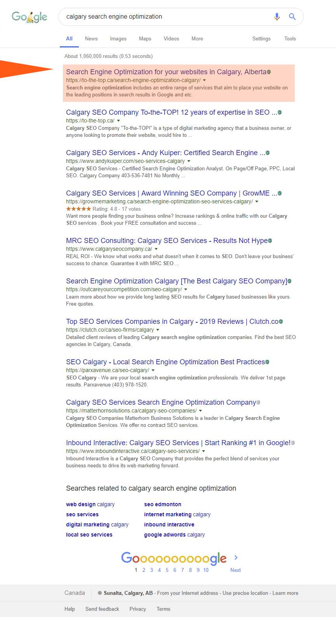This screenshot has width=336, height=617.
Task: Click shield icon beside 'Calgary SEO Company To-the-TOP!' title
Action: click(280, 112)
